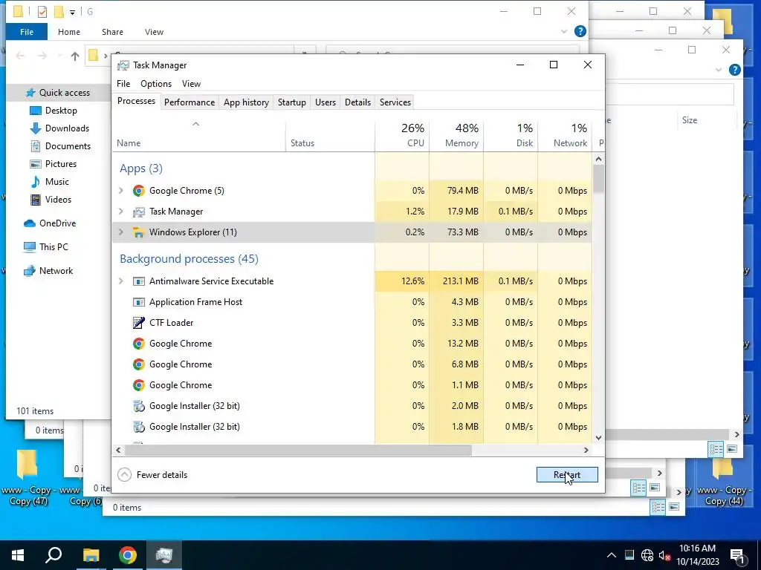
Task: Open the Share ribbon tab in Explorer
Action: coord(112,32)
